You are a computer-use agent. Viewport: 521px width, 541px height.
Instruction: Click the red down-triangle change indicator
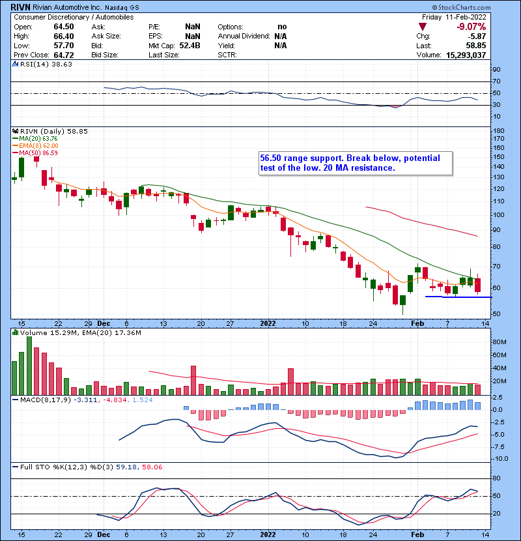(x=423, y=27)
